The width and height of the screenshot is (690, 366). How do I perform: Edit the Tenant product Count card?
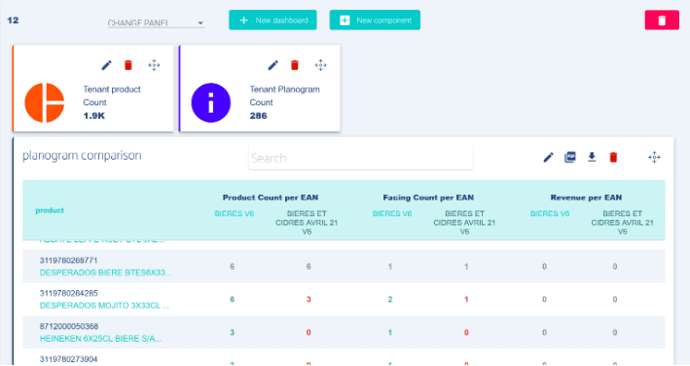[x=106, y=65]
